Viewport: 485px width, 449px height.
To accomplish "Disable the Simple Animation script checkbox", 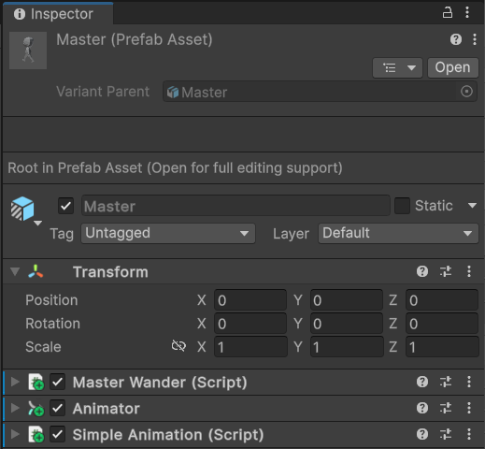I will click(58, 434).
